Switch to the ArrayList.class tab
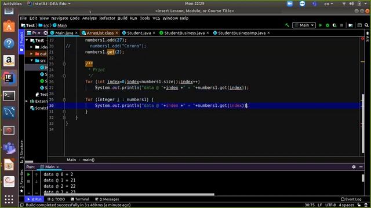The width and height of the screenshot is (371, 208). click(100, 33)
